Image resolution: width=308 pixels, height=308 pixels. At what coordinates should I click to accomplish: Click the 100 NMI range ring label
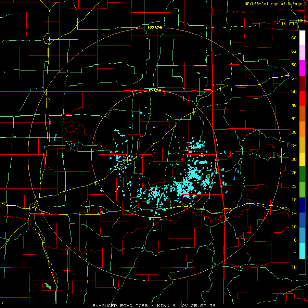pyautogui.click(x=155, y=27)
